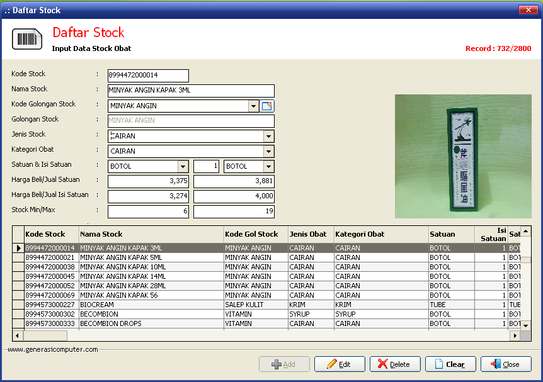Expand the Kode Golongan Stock dropdown
Image resolution: width=543 pixels, height=382 pixels.
click(x=254, y=106)
